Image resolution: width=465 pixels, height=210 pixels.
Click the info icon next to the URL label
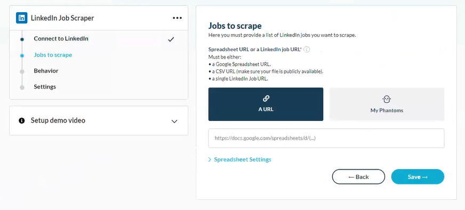pos(307,50)
